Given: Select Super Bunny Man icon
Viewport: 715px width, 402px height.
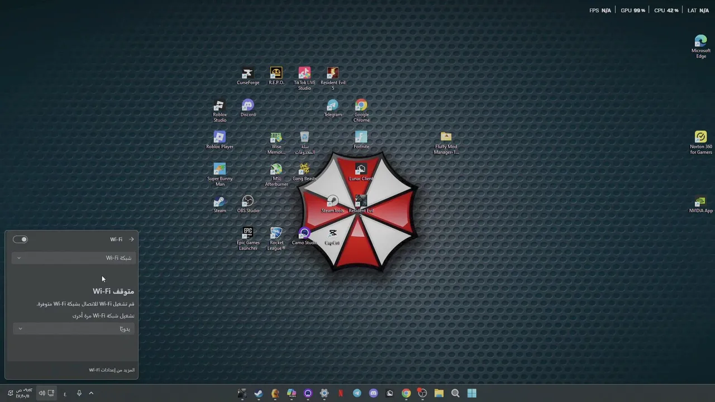Looking at the screenshot, I should pos(220,175).
